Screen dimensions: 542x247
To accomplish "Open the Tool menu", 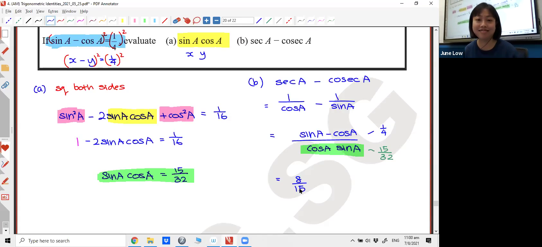I will 29,11.
